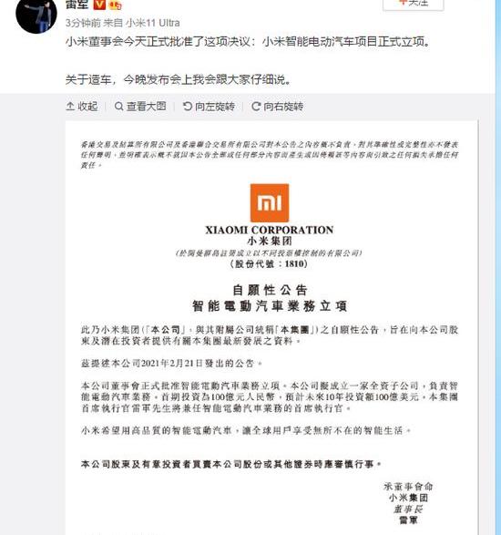
Task: Rotate image via 向左旋转 label
Action: coord(215,107)
